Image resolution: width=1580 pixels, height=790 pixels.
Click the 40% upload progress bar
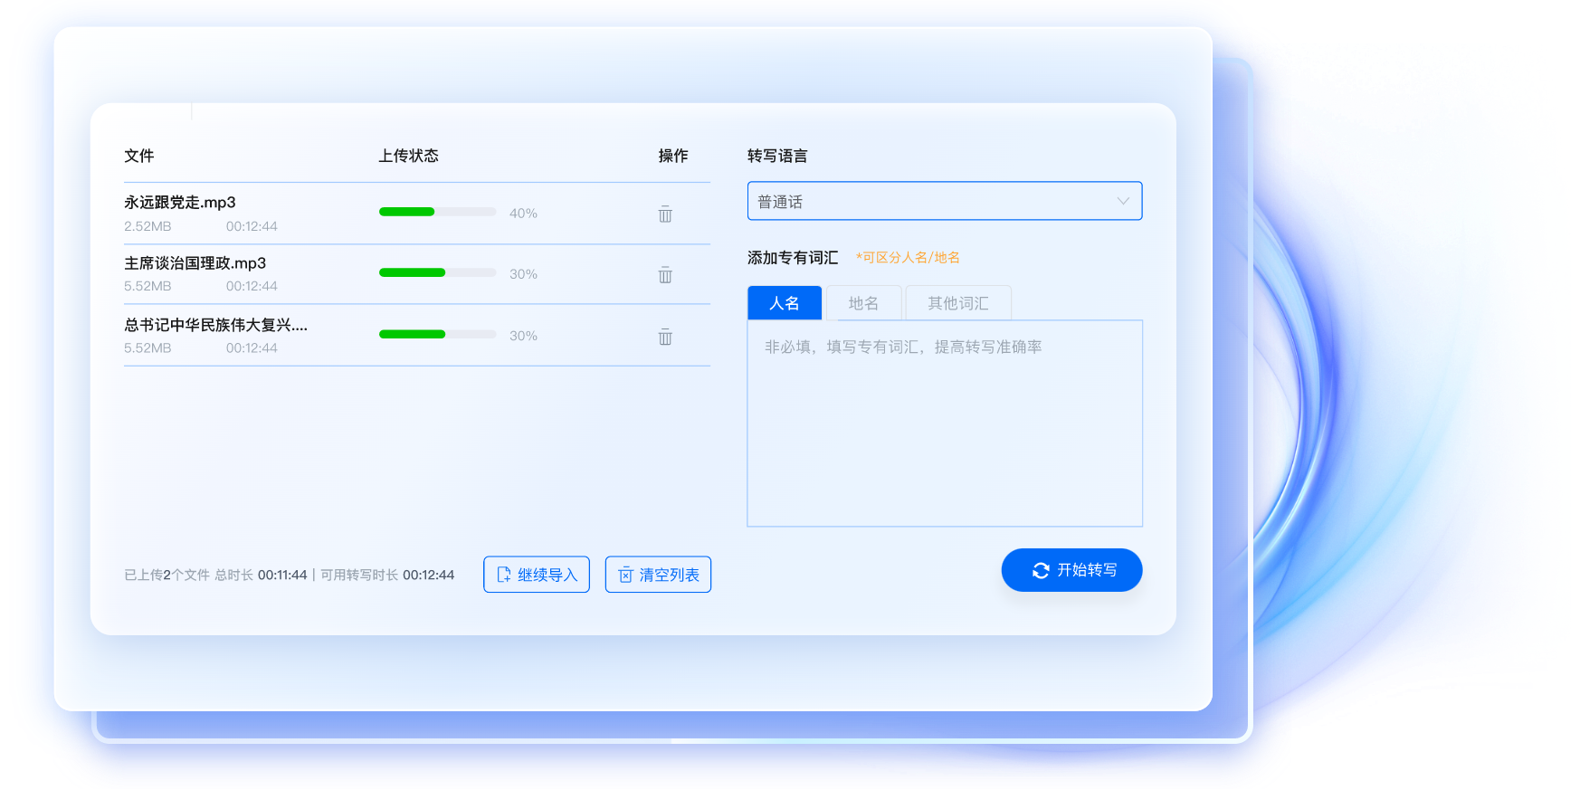click(x=437, y=212)
